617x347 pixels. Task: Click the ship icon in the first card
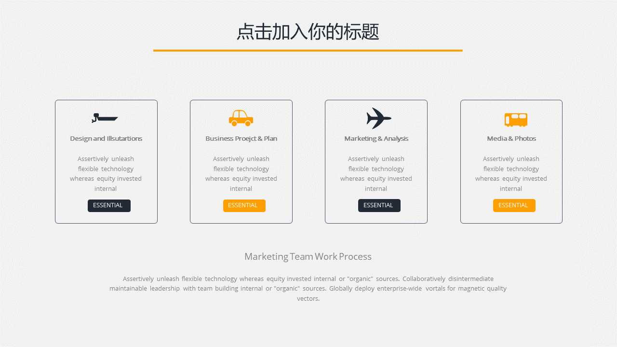[105, 118]
